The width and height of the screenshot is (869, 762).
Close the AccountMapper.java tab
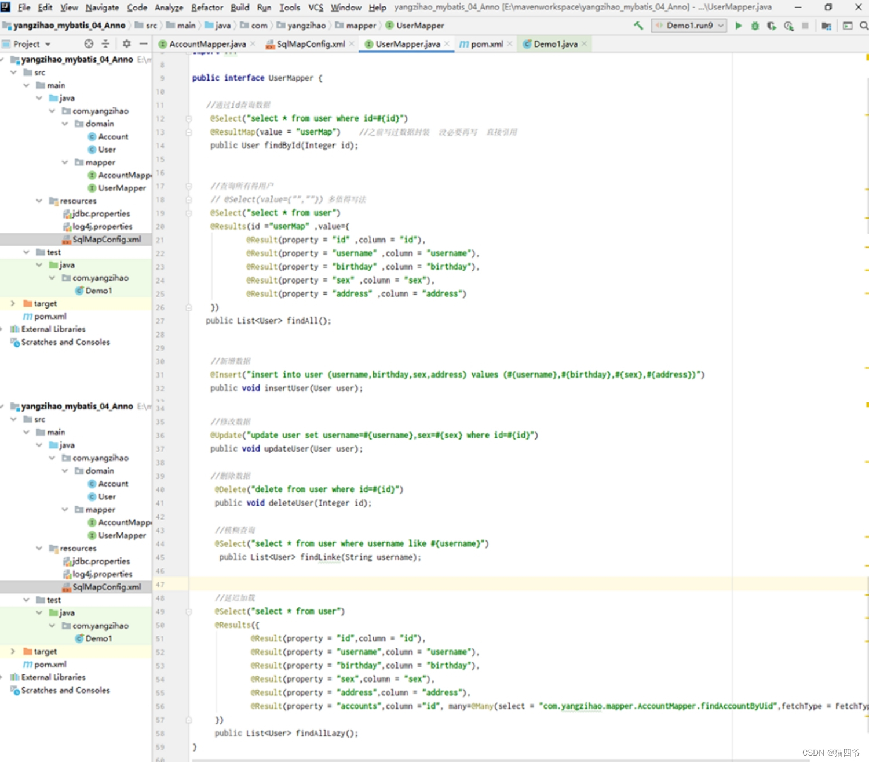point(253,44)
